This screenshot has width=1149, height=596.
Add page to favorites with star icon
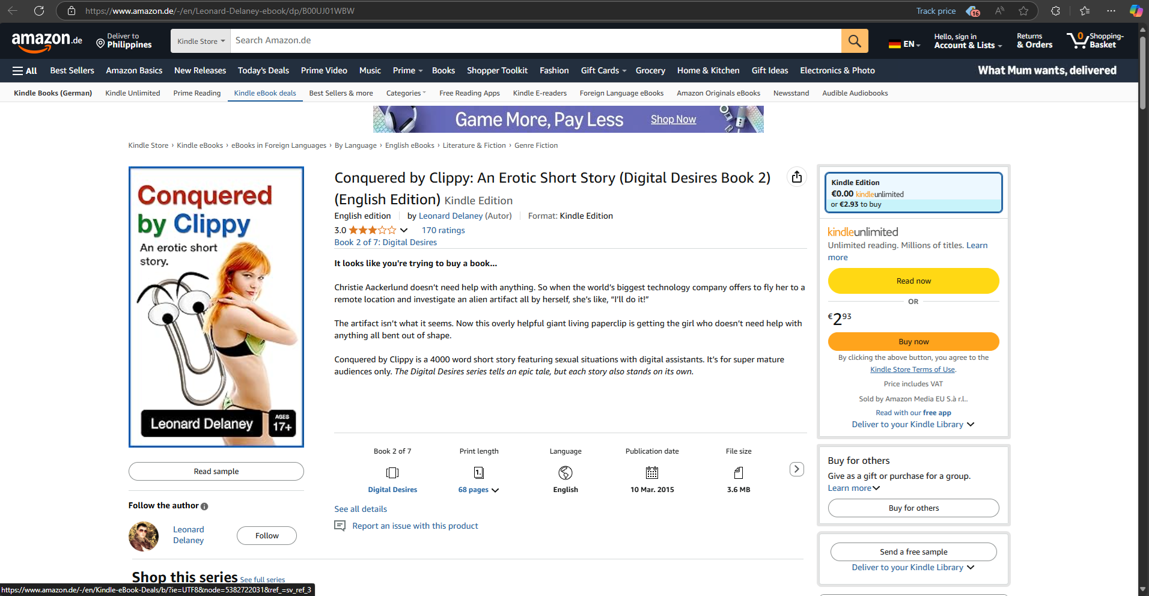[1023, 11]
